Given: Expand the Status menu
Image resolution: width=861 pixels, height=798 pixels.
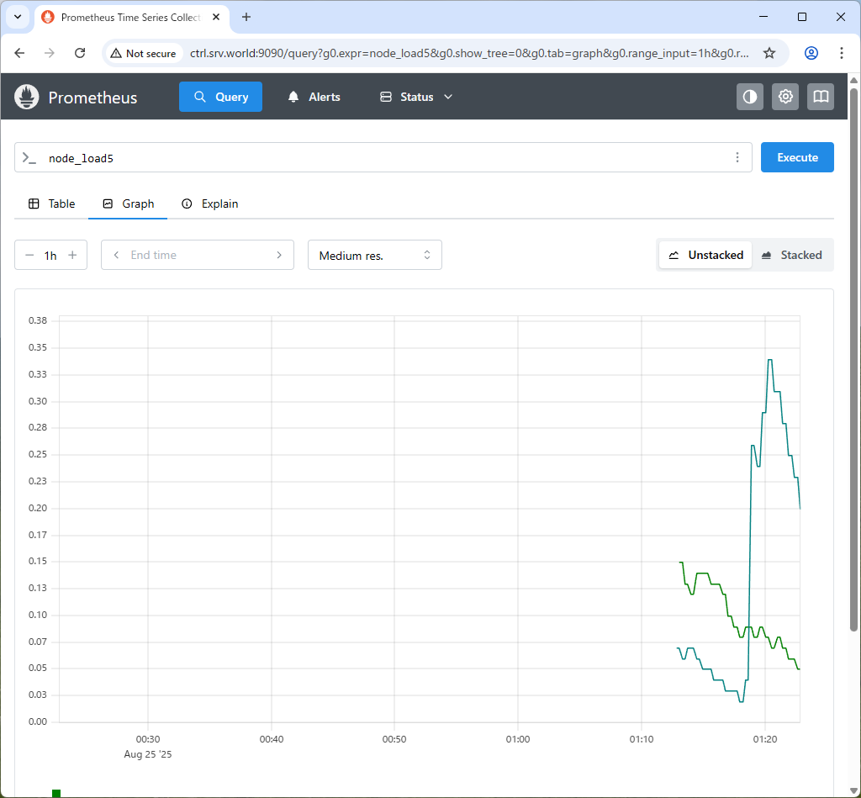Looking at the screenshot, I should point(416,97).
